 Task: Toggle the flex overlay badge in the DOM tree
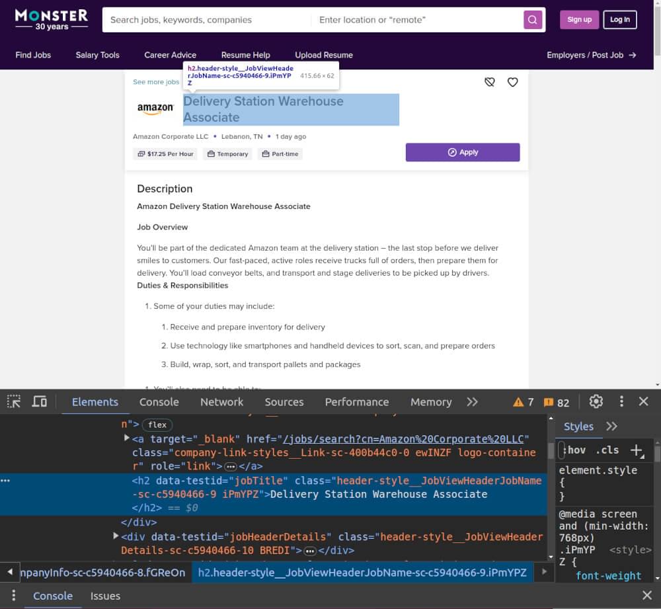(157, 424)
